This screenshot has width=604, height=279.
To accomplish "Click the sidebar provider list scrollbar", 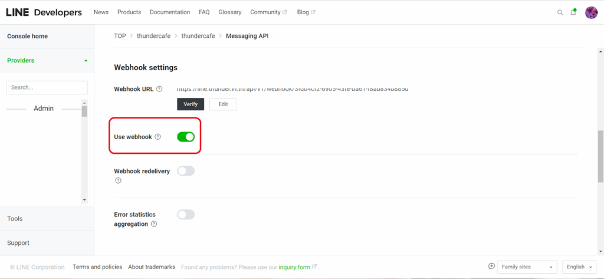I will coord(84,153).
